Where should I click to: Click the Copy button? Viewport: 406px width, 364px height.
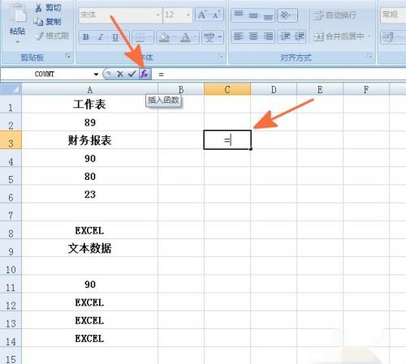click(x=48, y=22)
